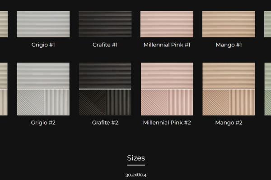The image size is (271, 180).
Task: Click the Mango #2 label
Action: point(229,123)
